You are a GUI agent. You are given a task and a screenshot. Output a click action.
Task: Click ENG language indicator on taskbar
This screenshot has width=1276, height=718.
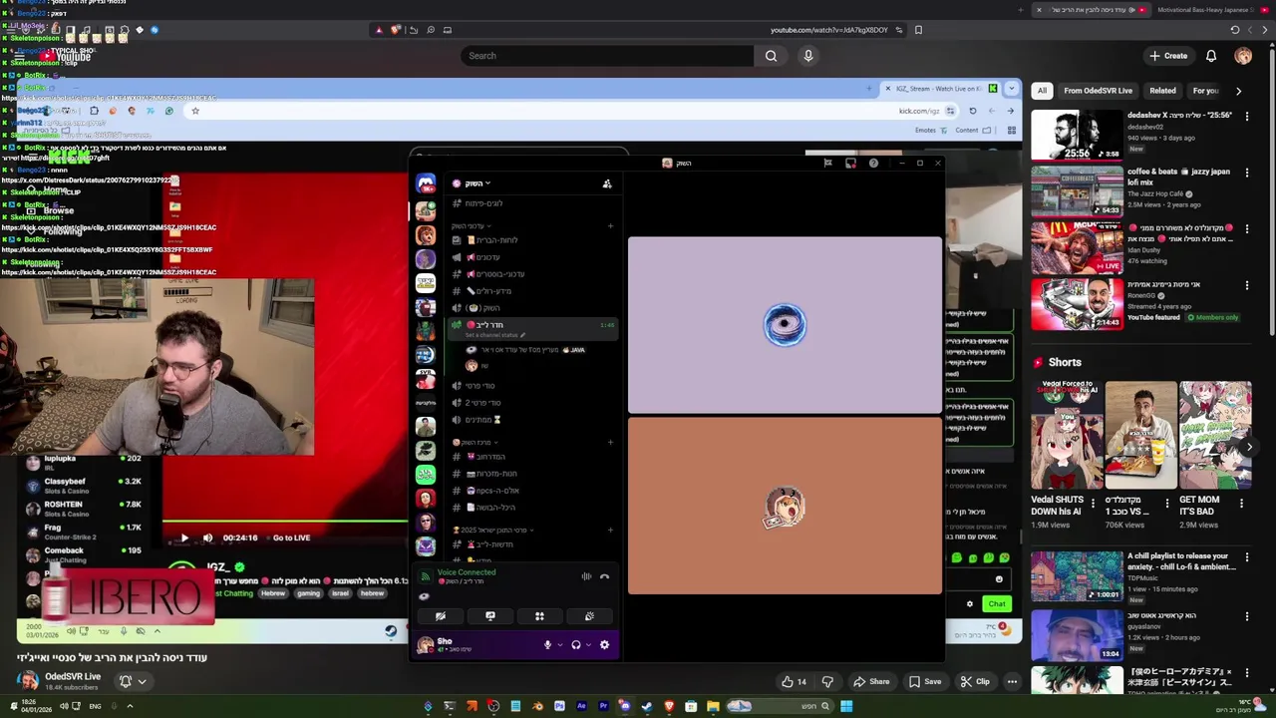96,706
